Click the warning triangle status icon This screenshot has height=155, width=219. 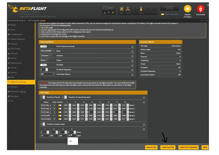pos(105,13)
